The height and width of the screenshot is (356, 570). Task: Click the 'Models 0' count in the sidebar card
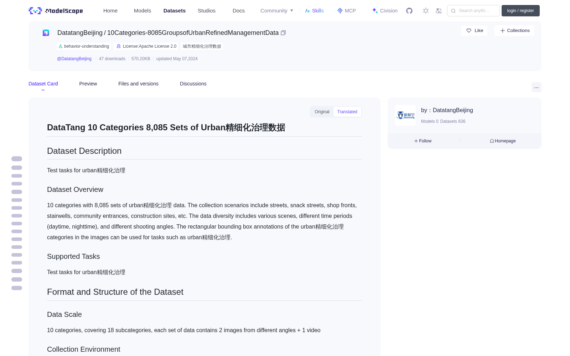coord(430,121)
